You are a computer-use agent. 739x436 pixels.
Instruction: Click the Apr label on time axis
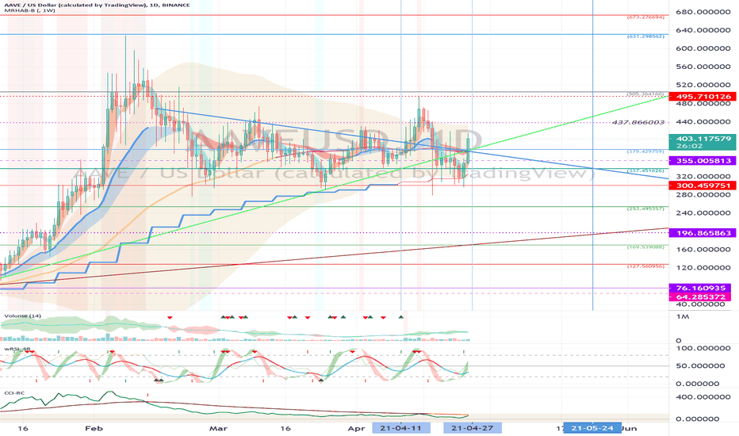point(356,428)
